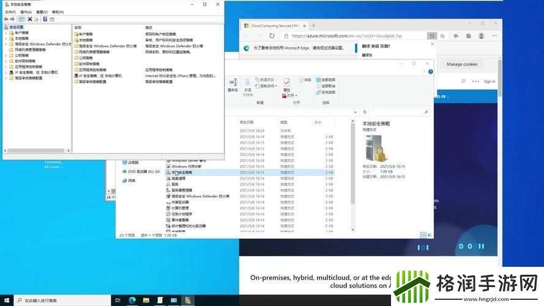
Task: Click the Azure page search magnifier
Action: (463, 81)
